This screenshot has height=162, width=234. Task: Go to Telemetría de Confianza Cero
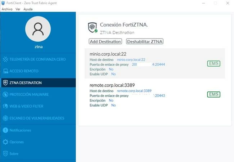click(x=38, y=59)
